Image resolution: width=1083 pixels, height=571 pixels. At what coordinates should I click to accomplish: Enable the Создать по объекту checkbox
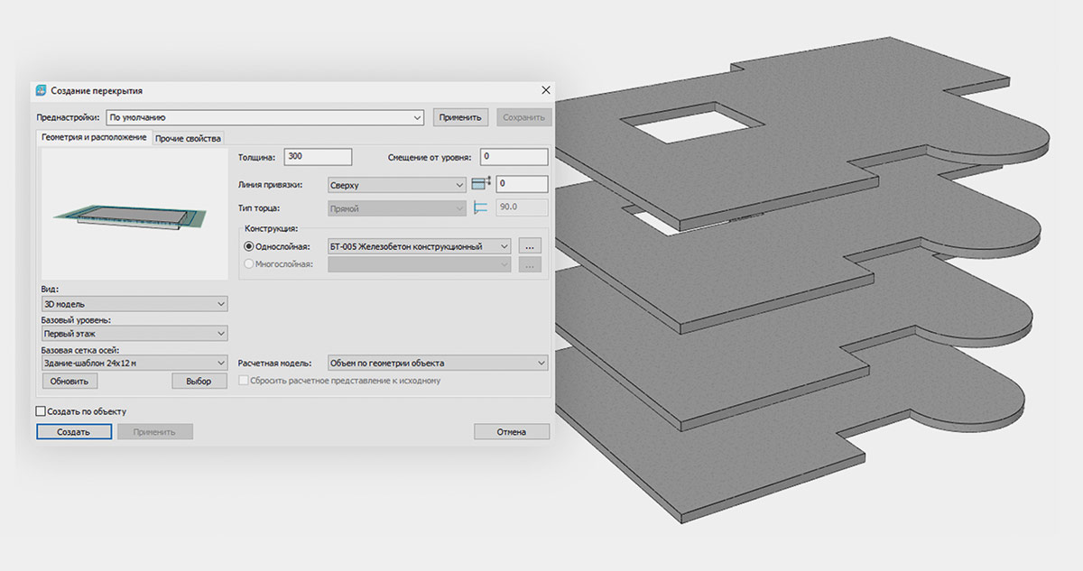[x=40, y=411]
